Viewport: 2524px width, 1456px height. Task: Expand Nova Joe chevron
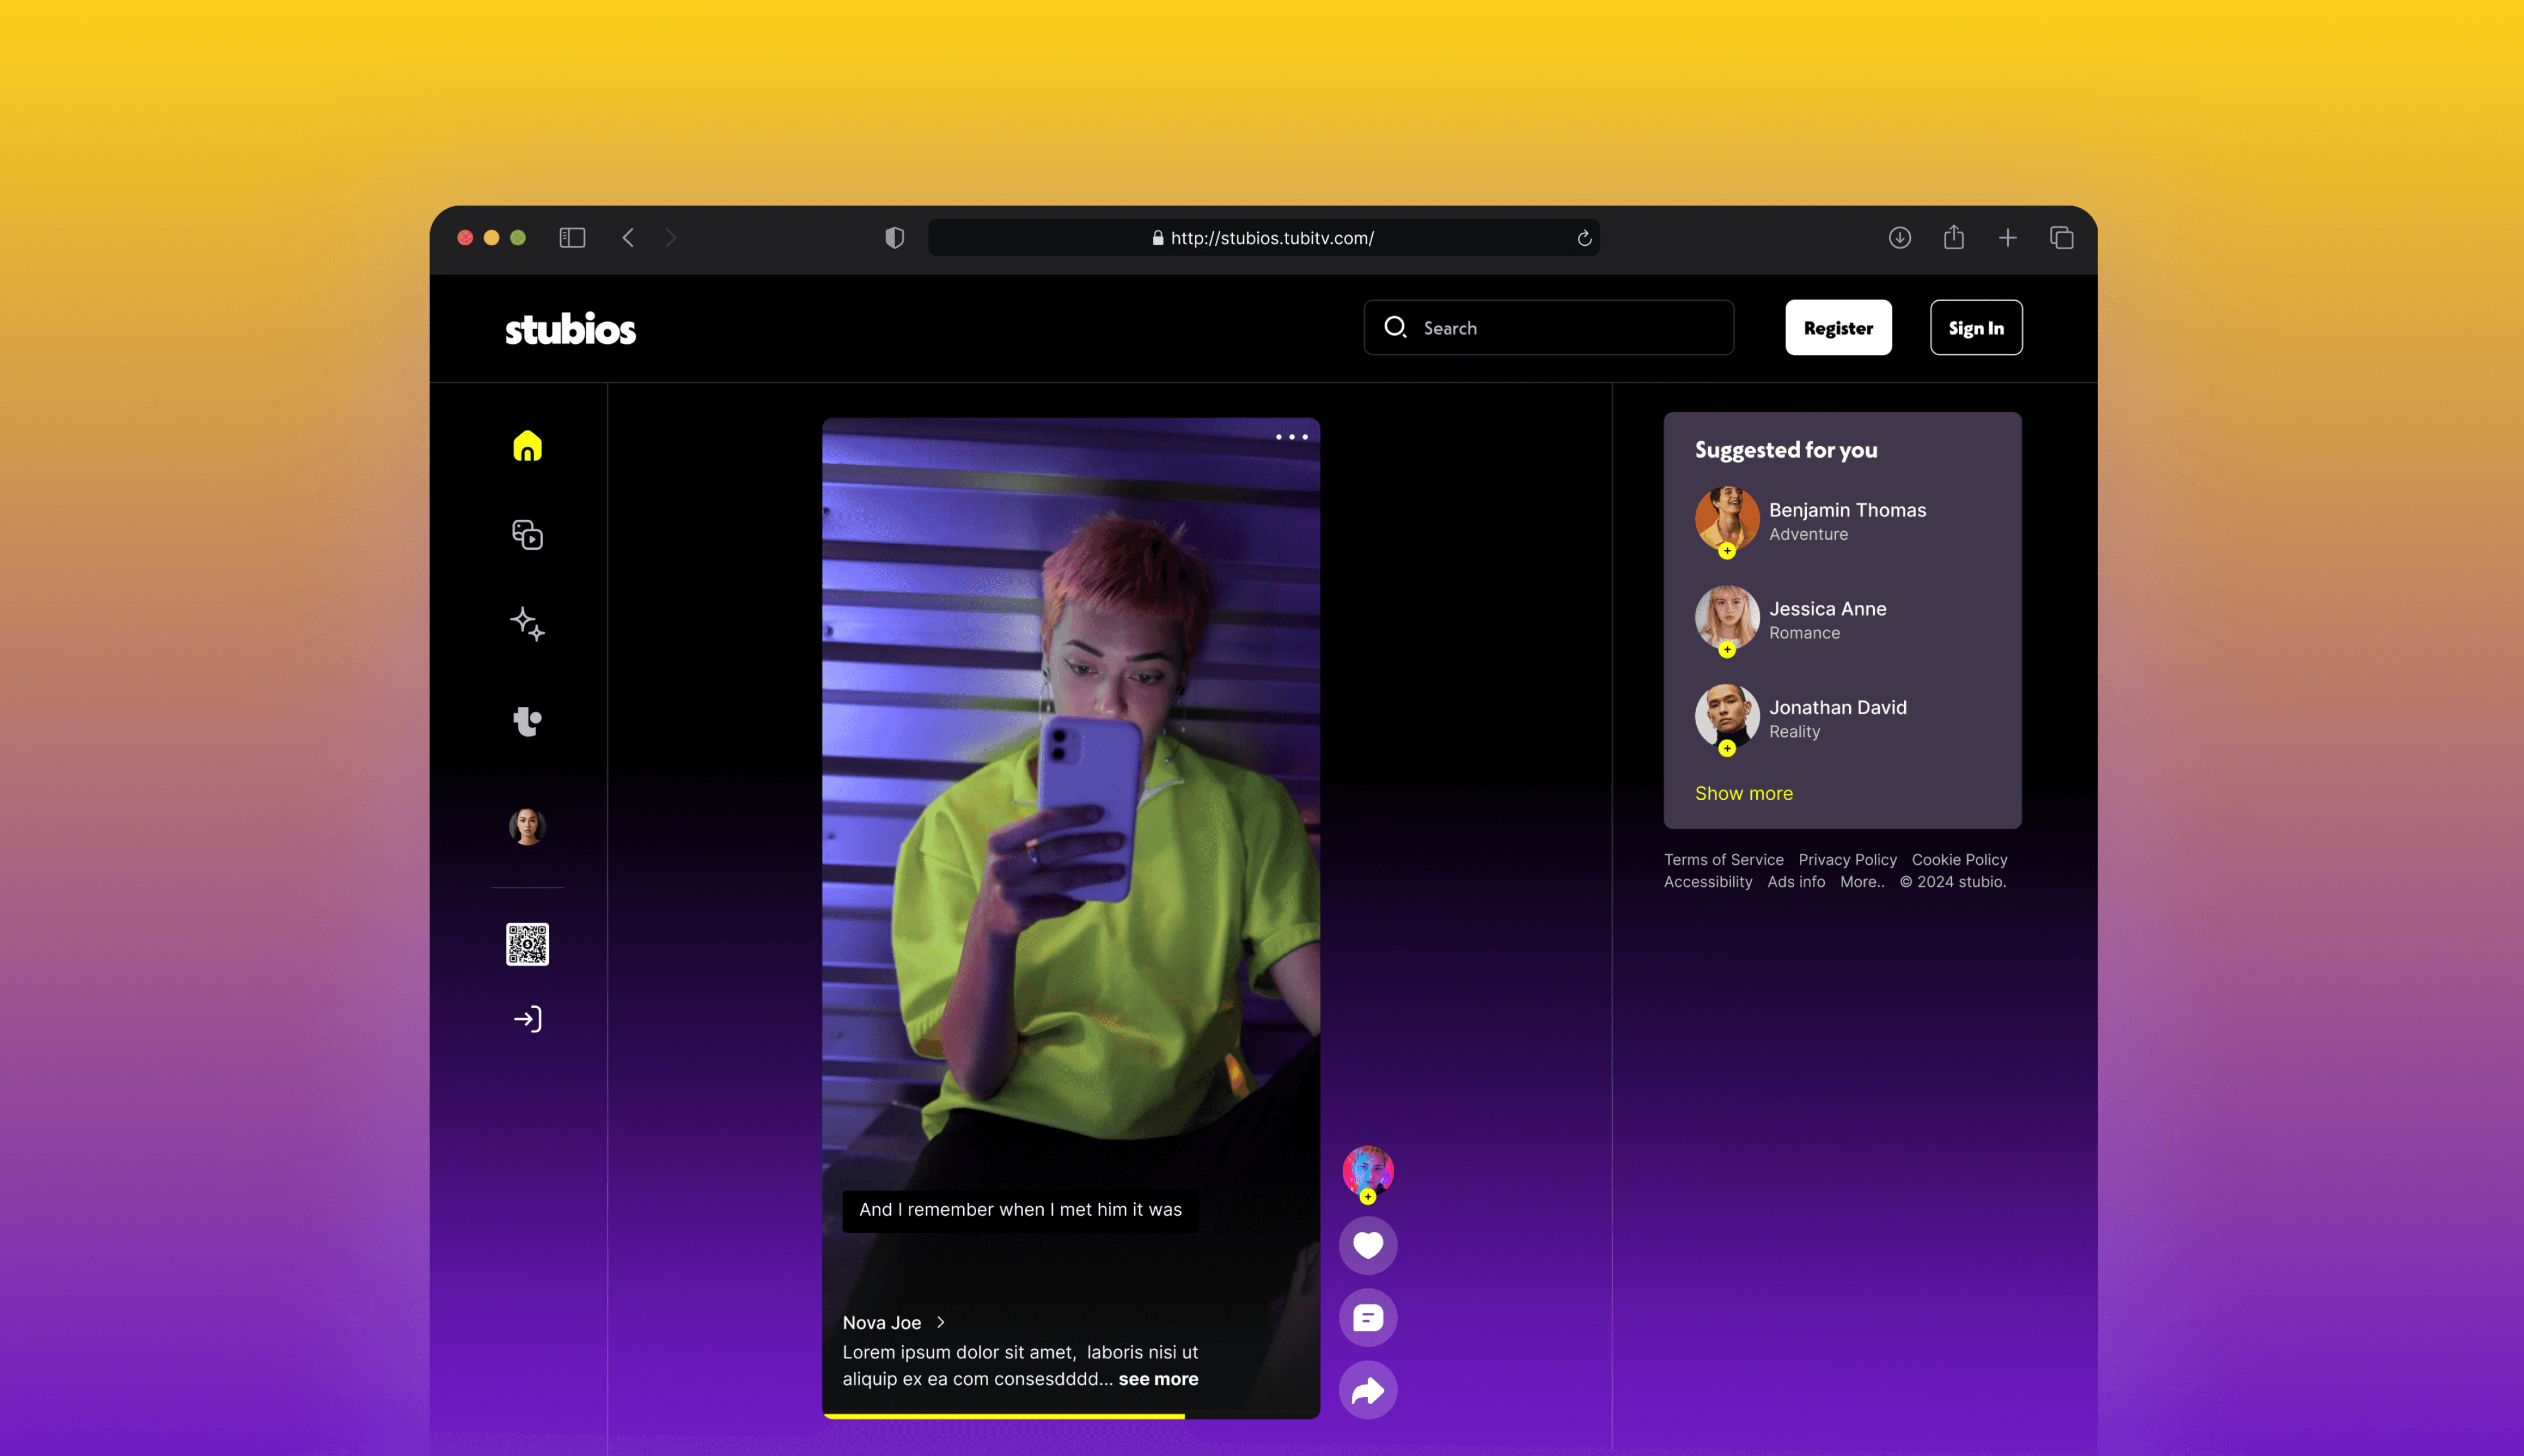click(940, 1322)
